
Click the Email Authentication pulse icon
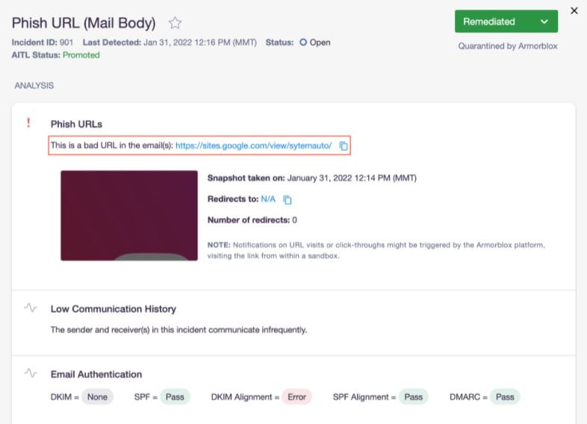31,373
